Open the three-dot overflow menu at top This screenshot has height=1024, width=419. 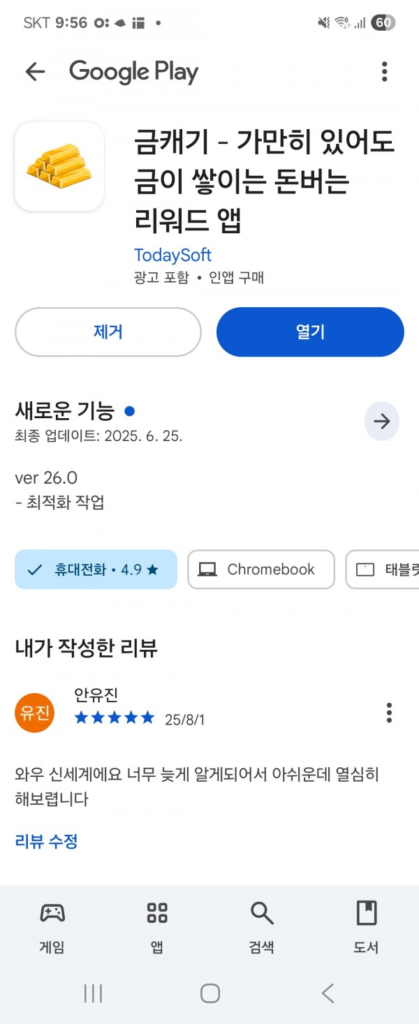click(x=384, y=71)
